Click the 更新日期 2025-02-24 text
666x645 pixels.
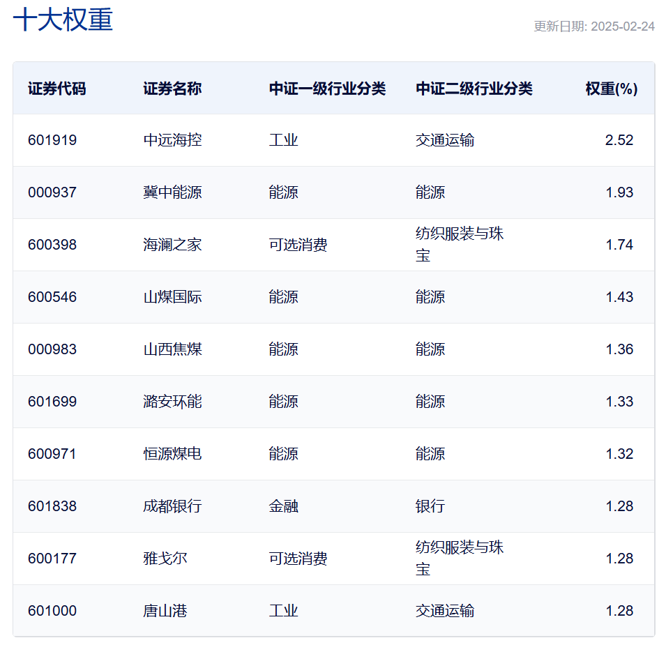[x=593, y=26]
